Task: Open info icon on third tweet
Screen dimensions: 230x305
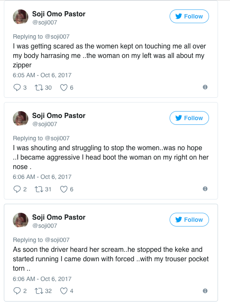Action: (x=205, y=291)
